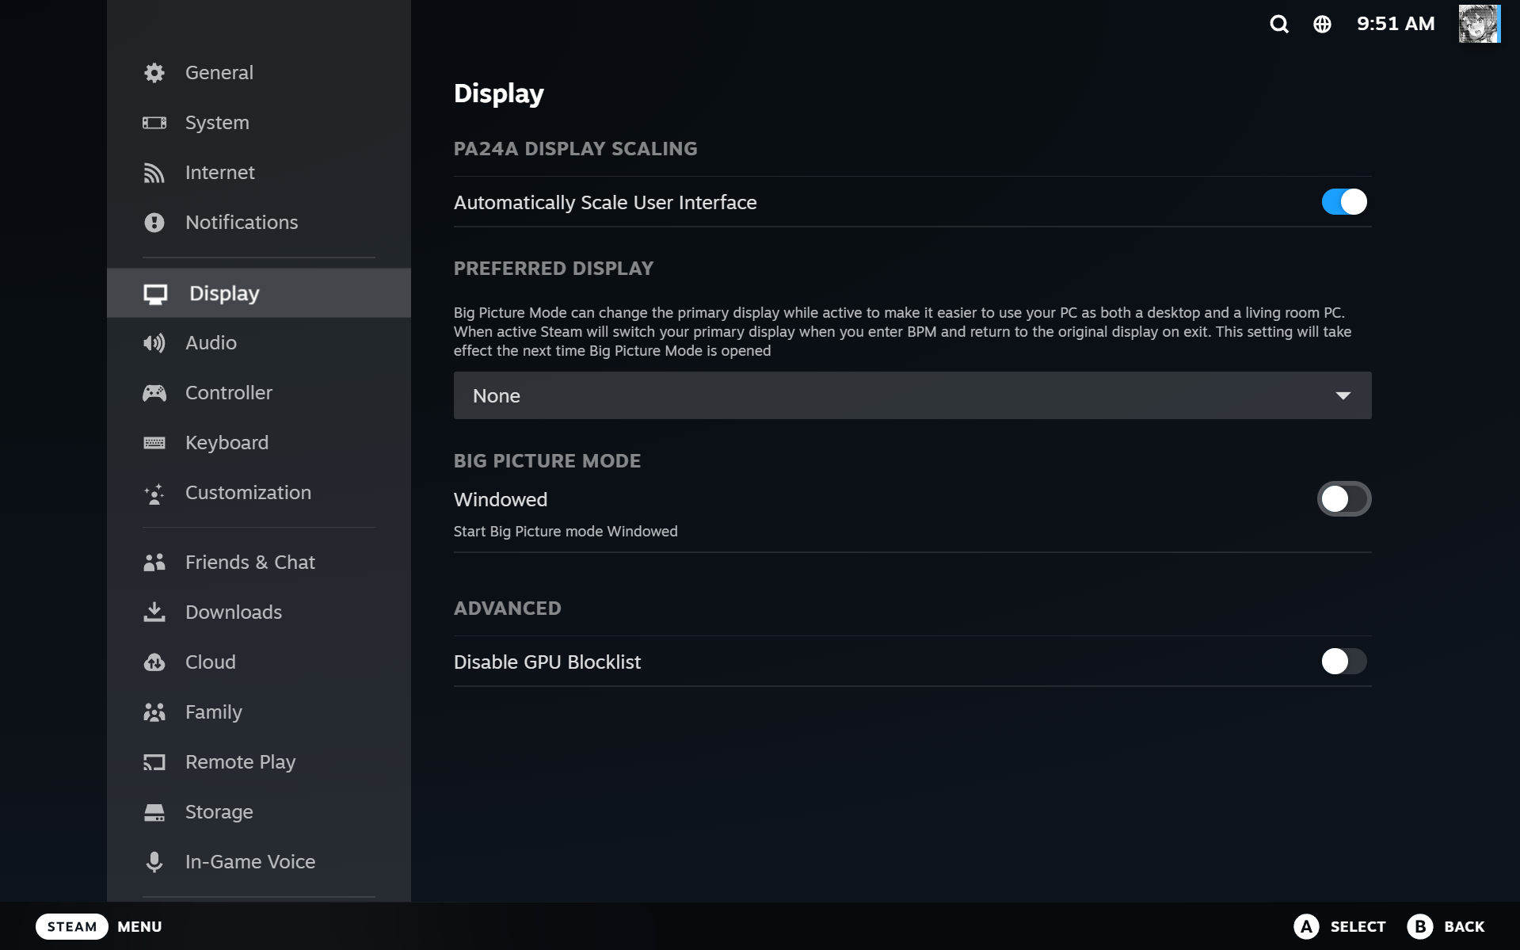Click the Windowed setting label
The height and width of the screenshot is (950, 1520).
click(x=501, y=500)
